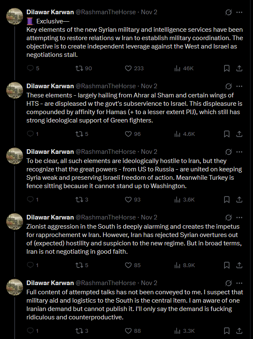The height and width of the screenshot is (339, 253).
Task: Repost the tweet with 90 reposts
Action: pos(78,69)
